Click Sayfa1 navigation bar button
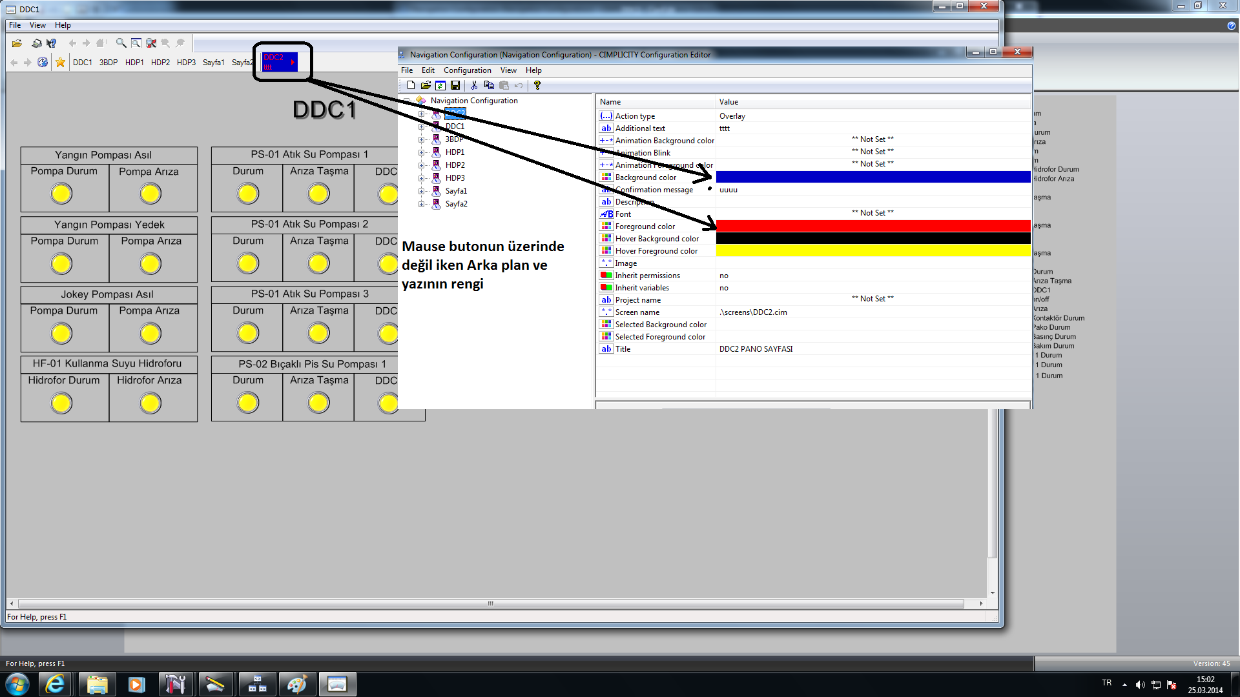The image size is (1240, 697). 213,63
